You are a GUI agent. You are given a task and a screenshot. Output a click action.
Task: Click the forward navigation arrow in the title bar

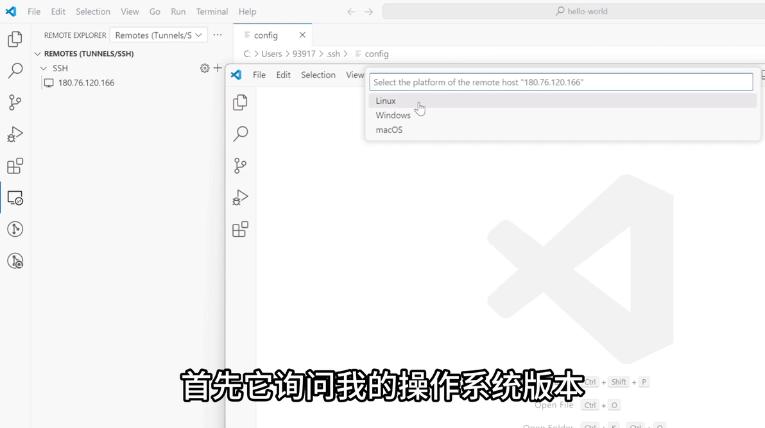[x=369, y=12]
